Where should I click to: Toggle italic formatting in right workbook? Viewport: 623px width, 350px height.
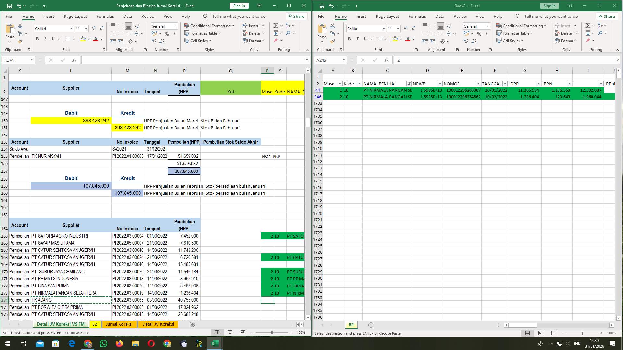(357, 39)
